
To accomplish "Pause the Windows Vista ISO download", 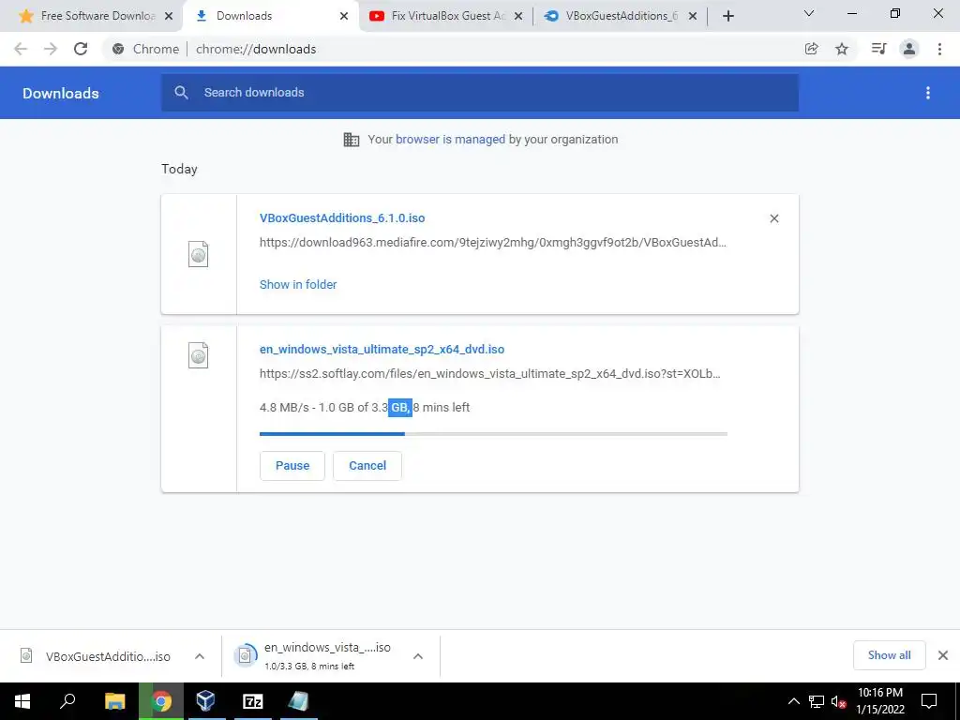I will click(292, 466).
